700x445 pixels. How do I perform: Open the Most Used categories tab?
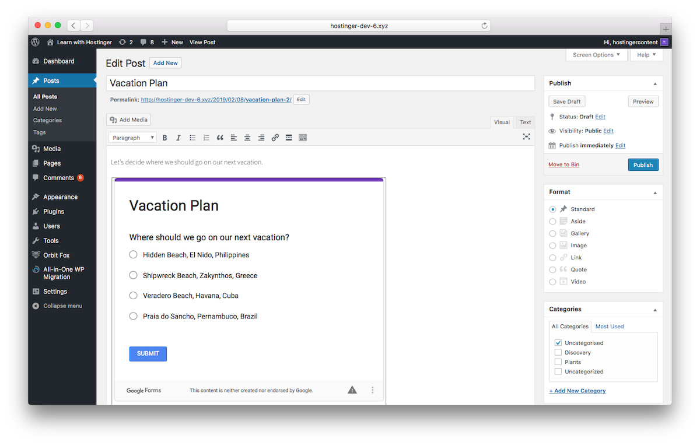click(610, 327)
